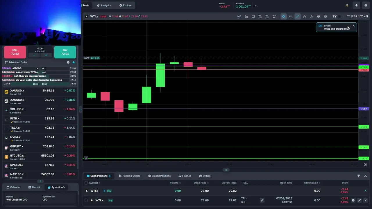Toggle the TradingView chart switch
372x209 pixels.
(341, 17)
